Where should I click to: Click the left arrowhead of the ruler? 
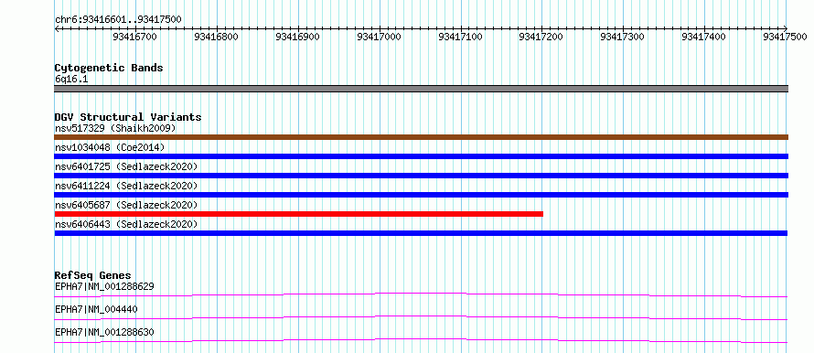coord(57,28)
